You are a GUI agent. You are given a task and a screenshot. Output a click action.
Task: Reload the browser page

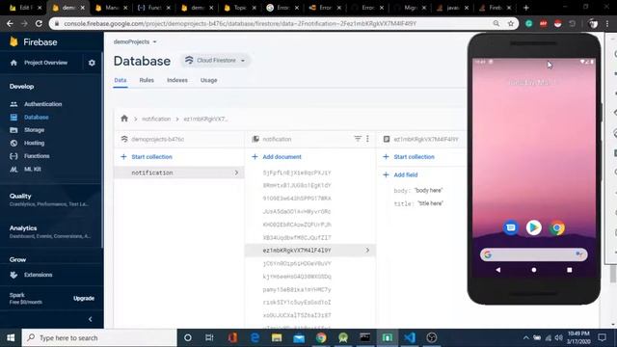39,23
